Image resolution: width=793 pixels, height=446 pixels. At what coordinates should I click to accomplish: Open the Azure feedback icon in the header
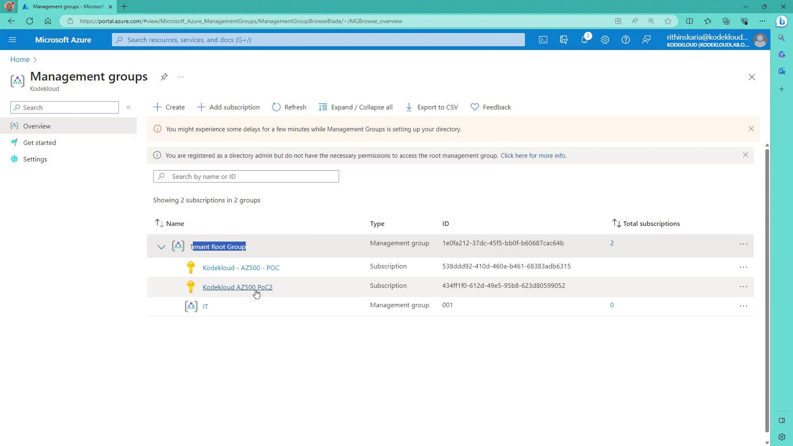pos(646,40)
